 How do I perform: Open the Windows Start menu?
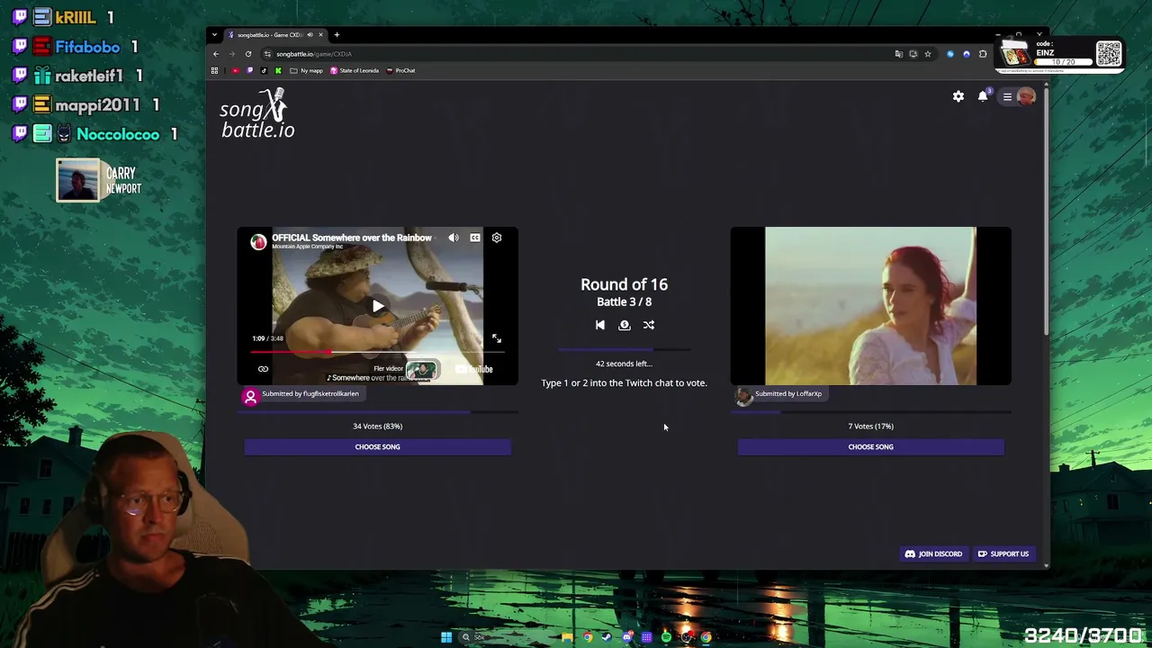(446, 637)
